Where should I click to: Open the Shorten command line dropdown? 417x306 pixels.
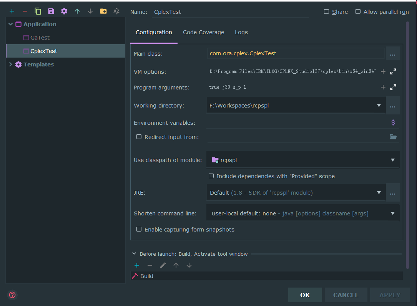(x=393, y=213)
